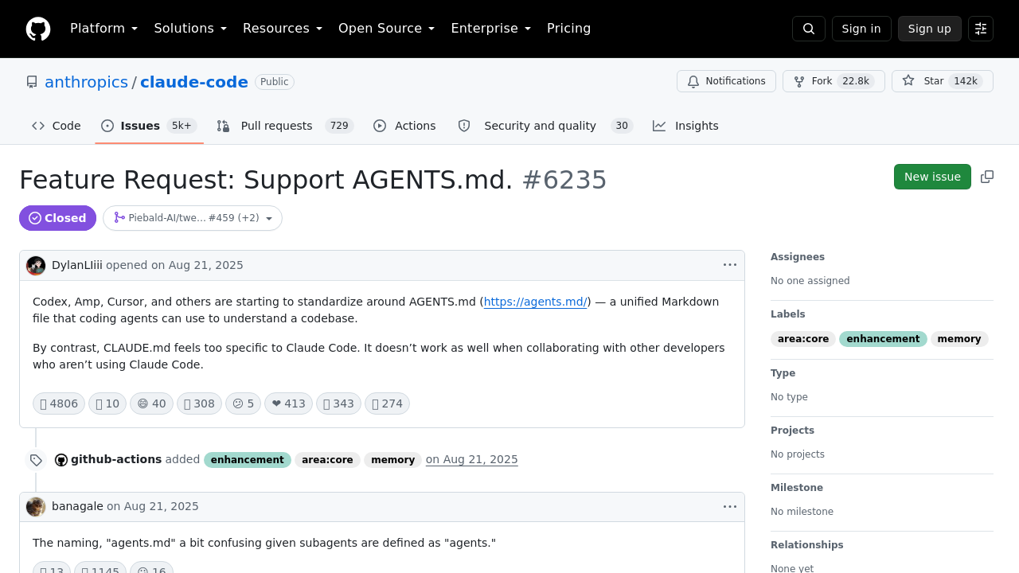The height and width of the screenshot is (573, 1019).
Task: Click the Sign in button
Action: coord(861,29)
